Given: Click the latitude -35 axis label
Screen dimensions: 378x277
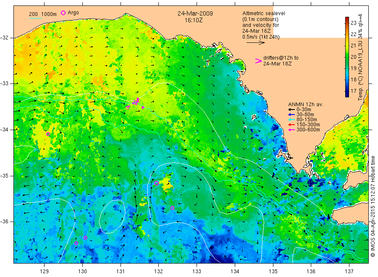Looking at the screenshot, I should pyautogui.click(x=4, y=175).
